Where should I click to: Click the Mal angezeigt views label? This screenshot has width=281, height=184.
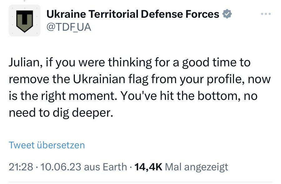[196, 167]
